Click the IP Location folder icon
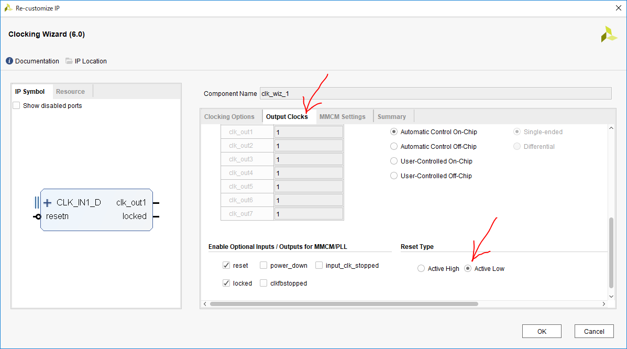The height and width of the screenshot is (349, 627). [x=69, y=61]
